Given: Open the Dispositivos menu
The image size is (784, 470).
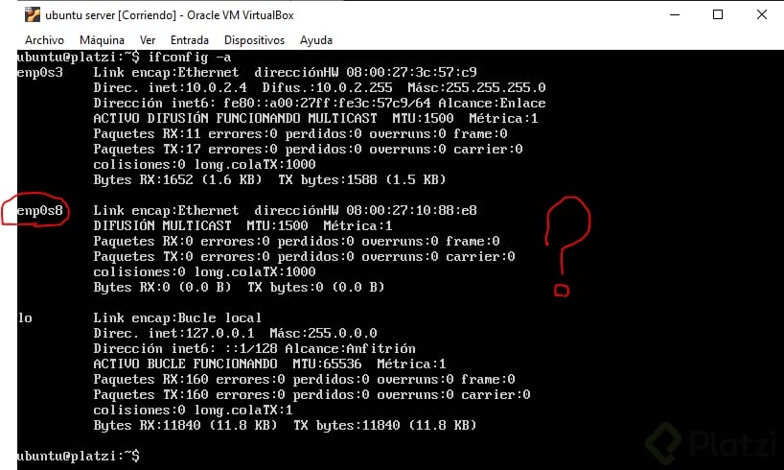Looking at the screenshot, I should (x=254, y=40).
